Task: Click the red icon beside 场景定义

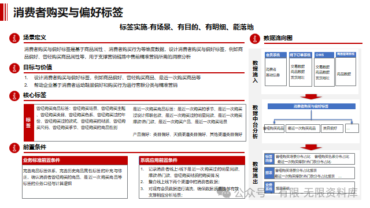Action: tap(14, 38)
